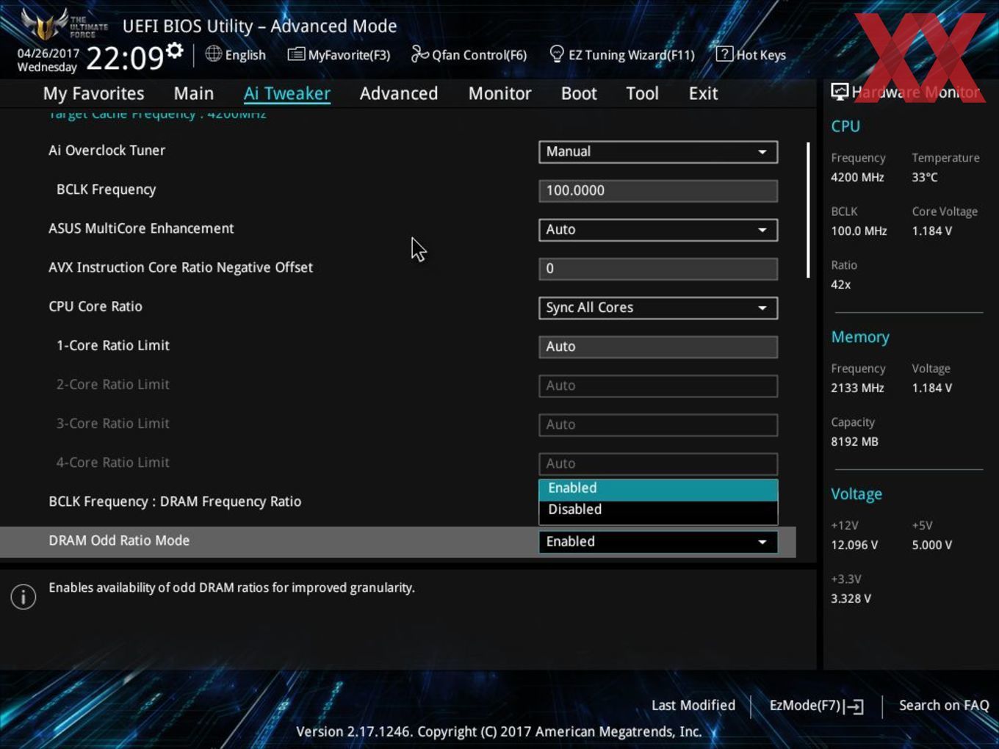Click the 22:09 clock display

point(124,57)
